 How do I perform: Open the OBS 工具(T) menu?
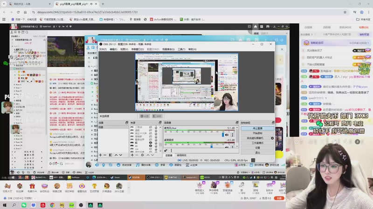point(181,49)
